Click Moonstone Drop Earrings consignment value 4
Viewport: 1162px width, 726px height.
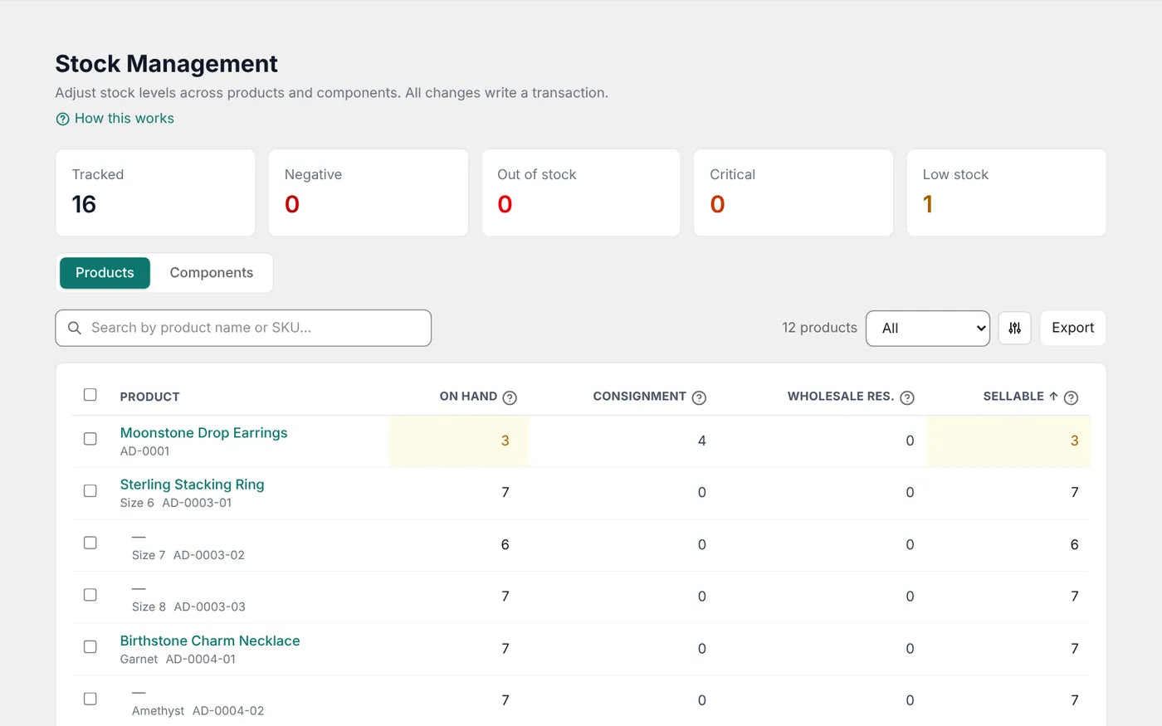pyautogui.click(x=701, y=441)
